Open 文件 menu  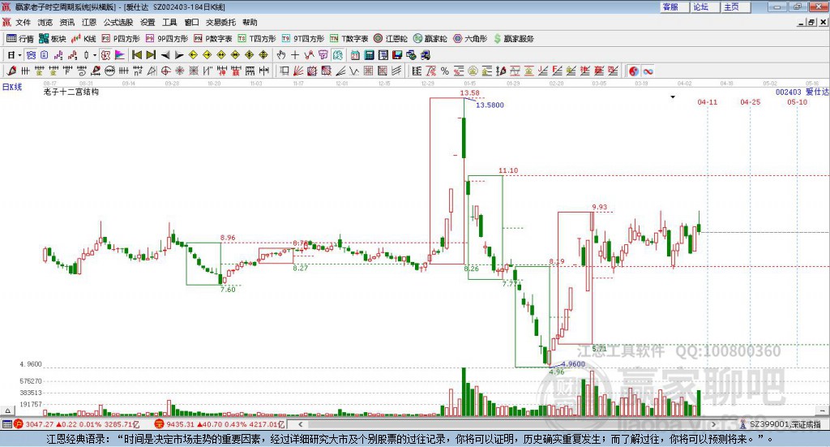click(x=23, y=22)
